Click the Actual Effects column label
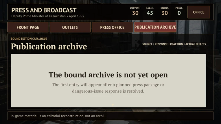Viewport: 221px width, 124px height. tap(196, 44)
